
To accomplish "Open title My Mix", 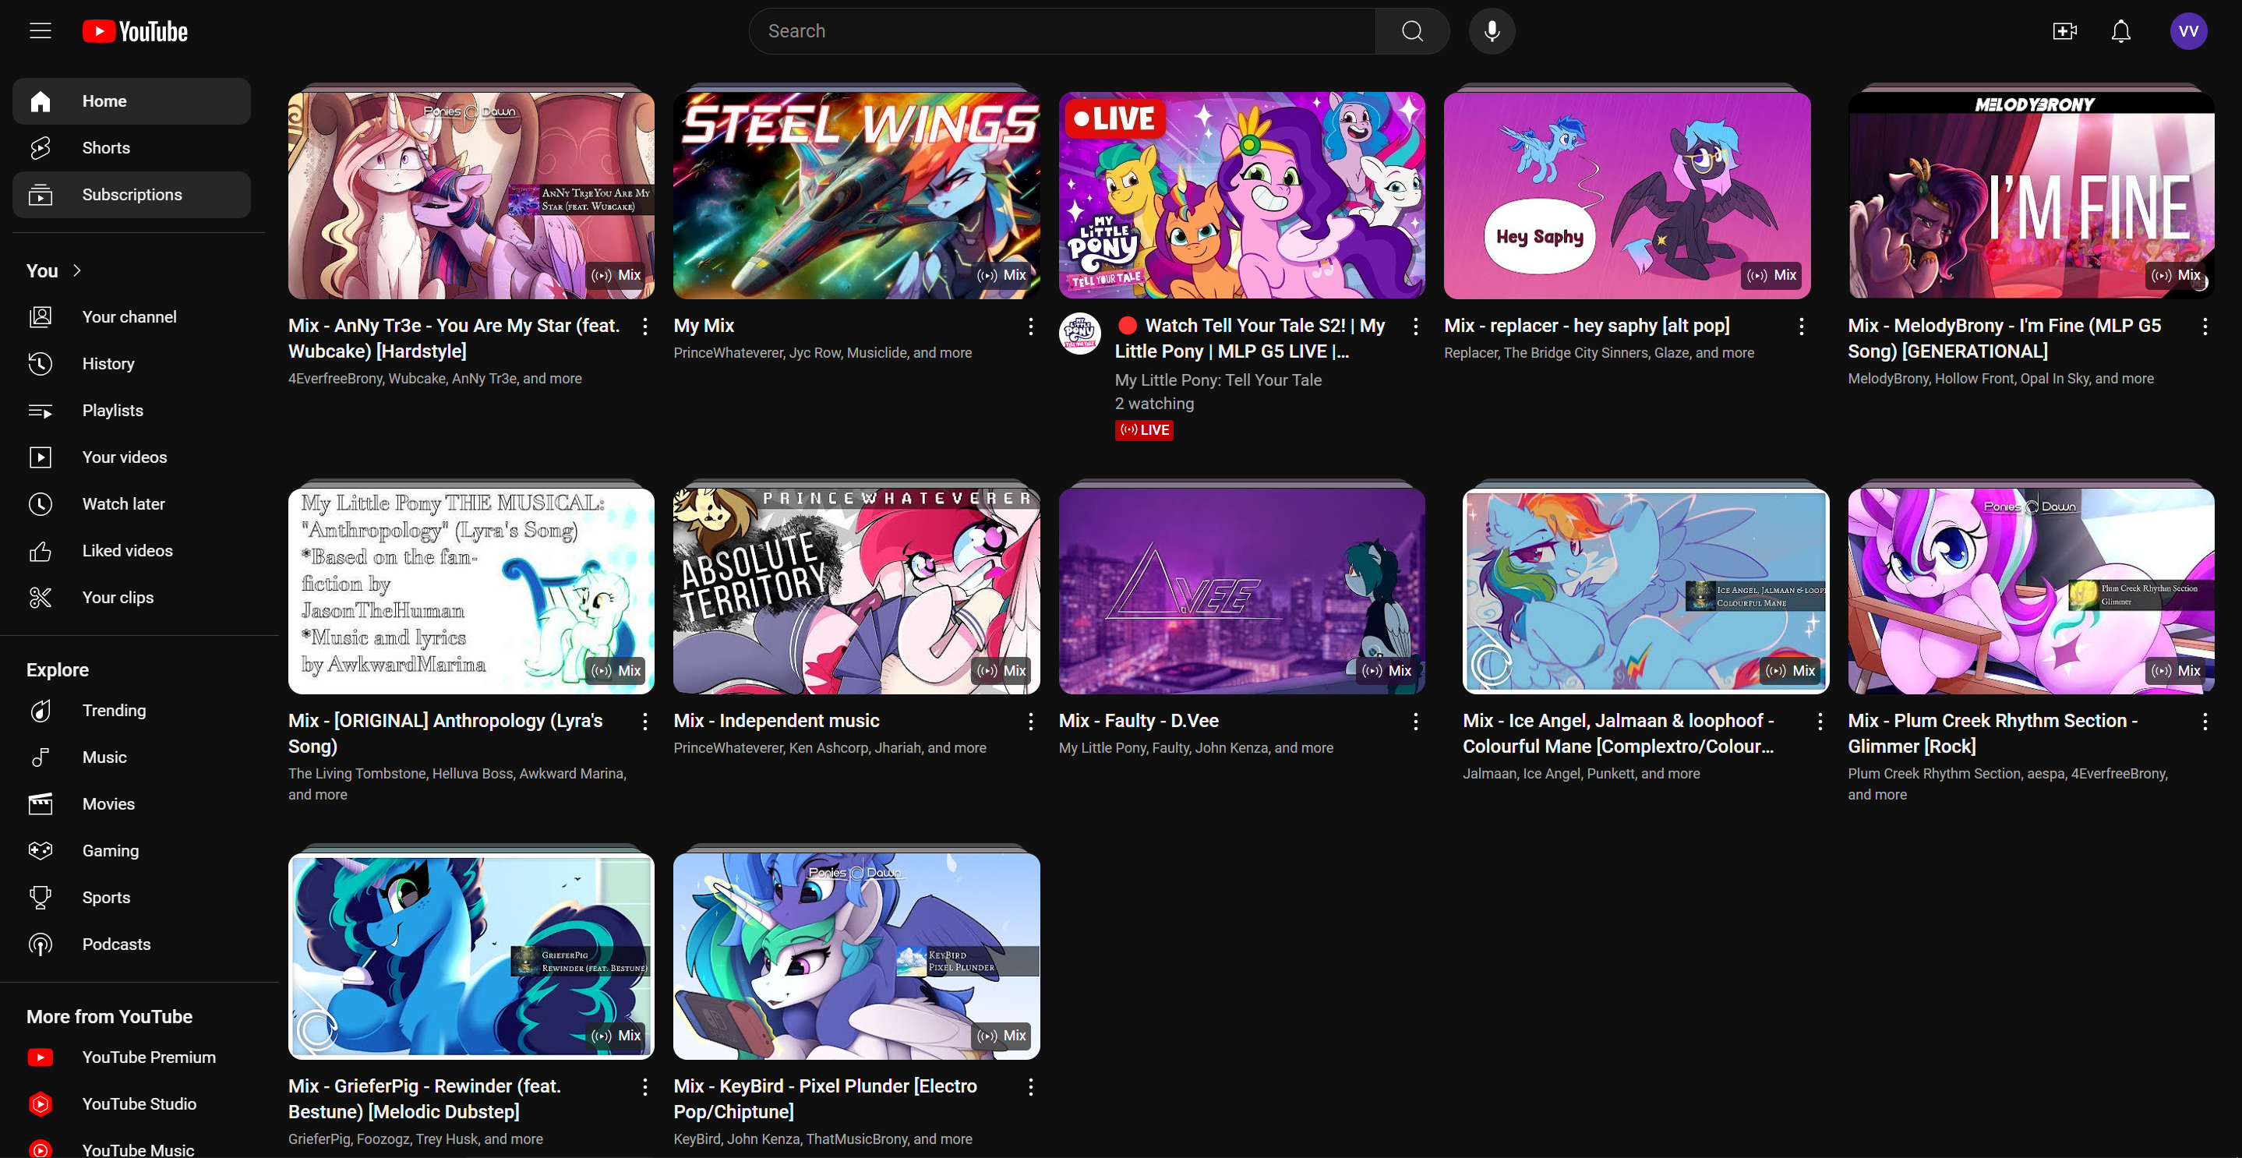I will (x=704, y=326).
